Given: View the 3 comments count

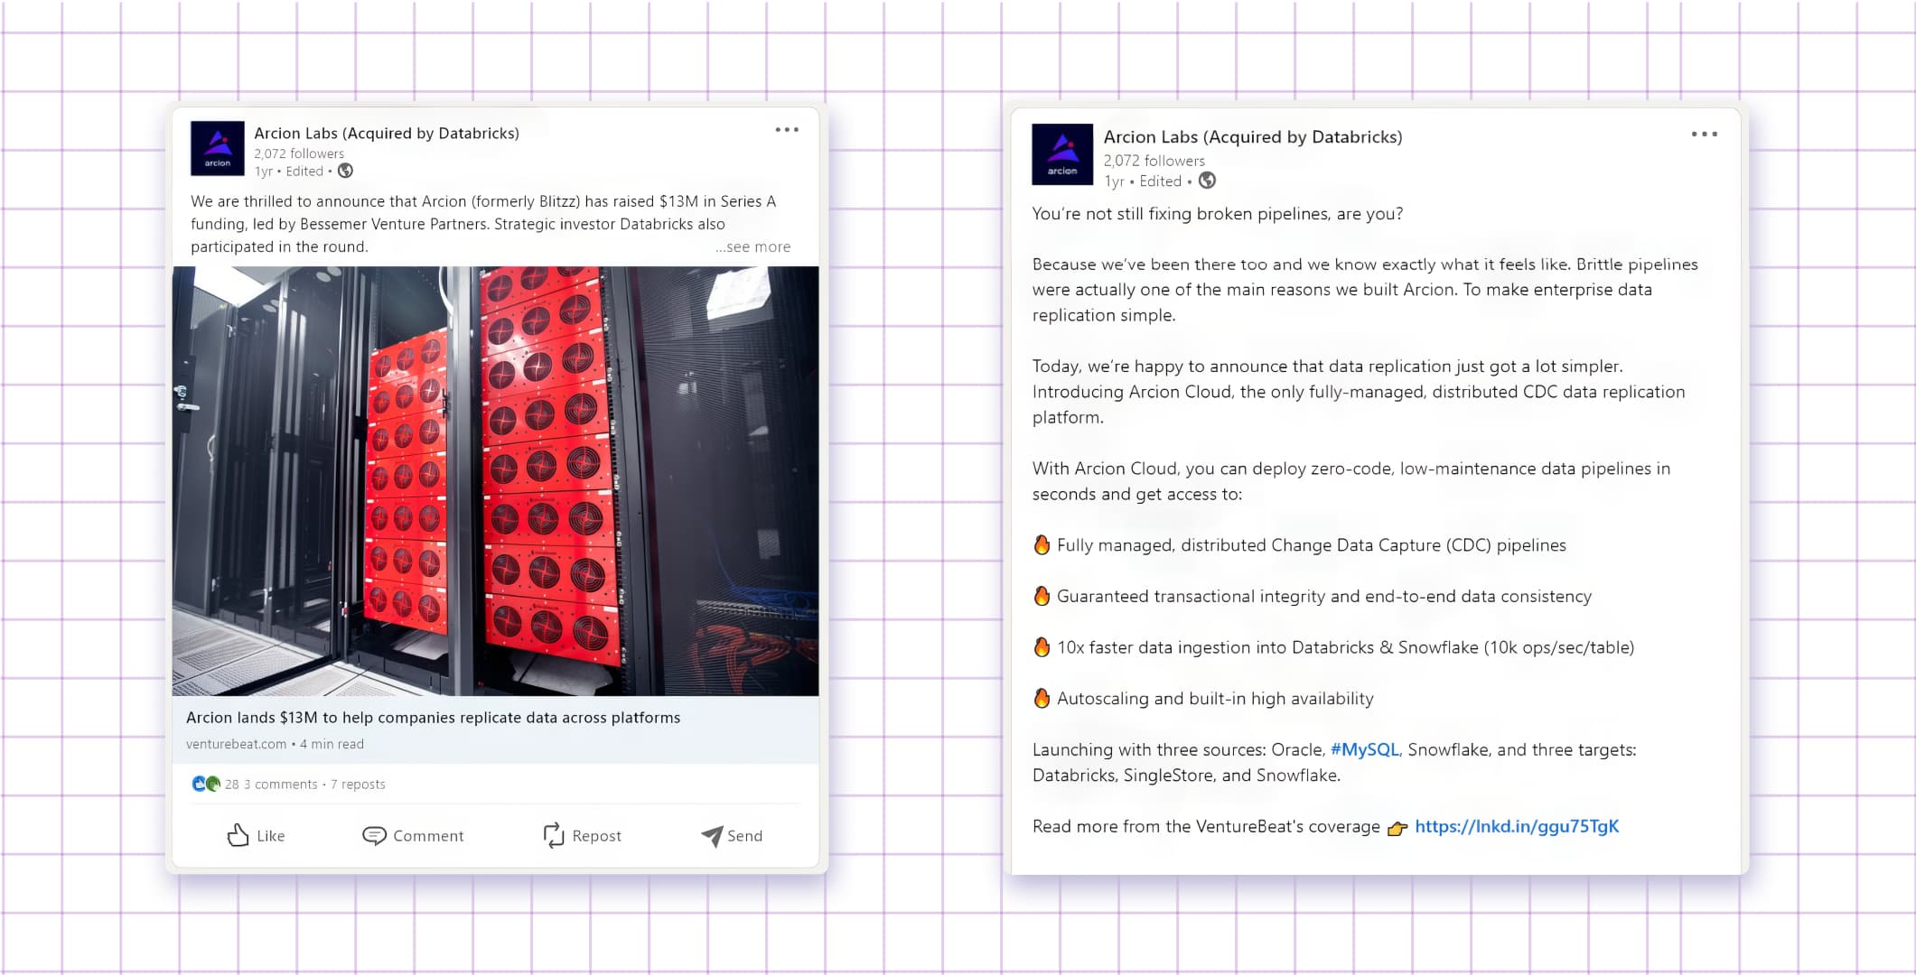Looking at the screenshot, I should pos(281,784).
